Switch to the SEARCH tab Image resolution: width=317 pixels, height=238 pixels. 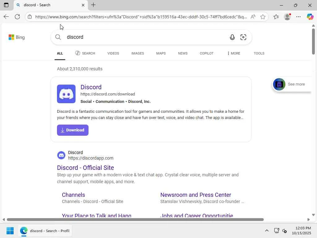click(x=85, y=53)
